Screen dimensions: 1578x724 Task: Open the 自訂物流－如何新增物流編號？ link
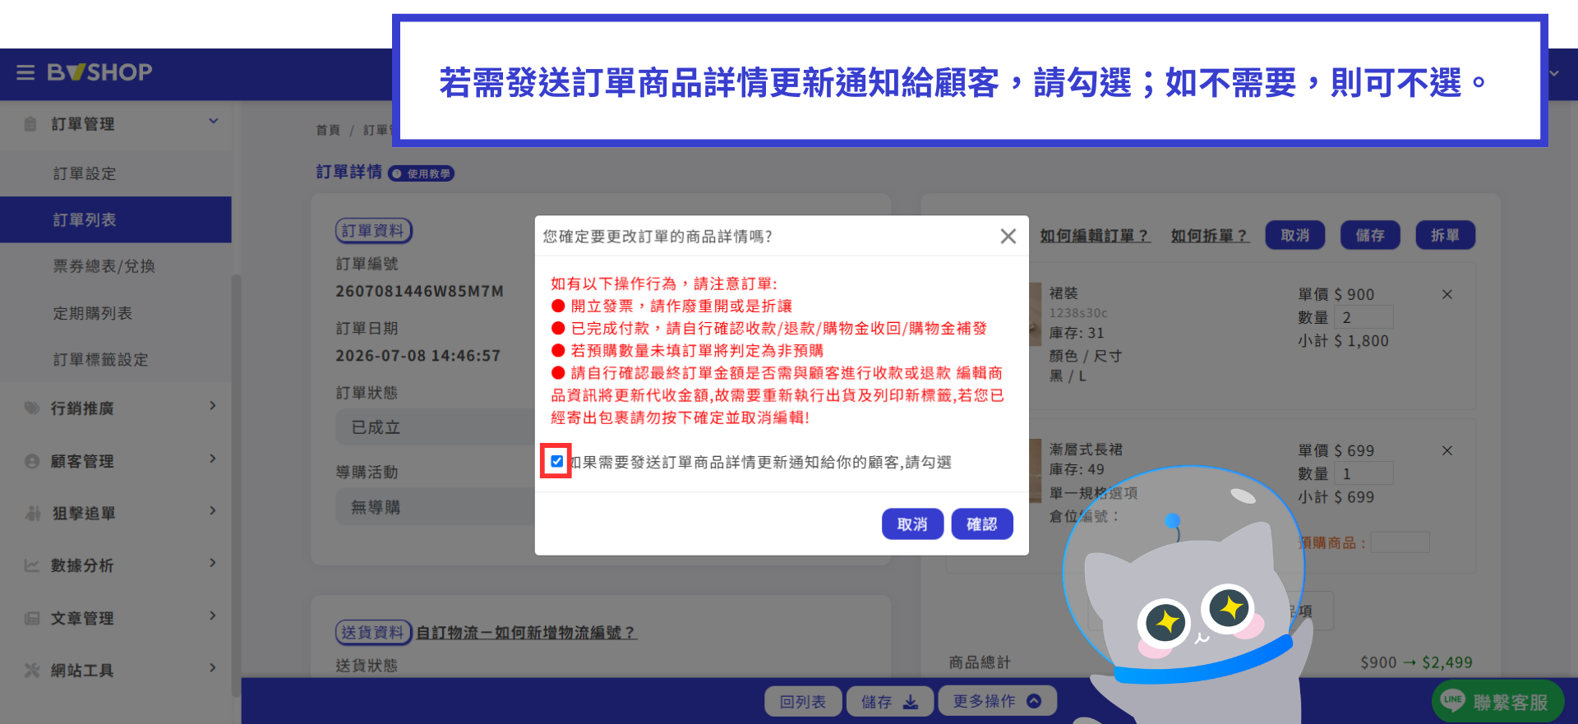526,633
